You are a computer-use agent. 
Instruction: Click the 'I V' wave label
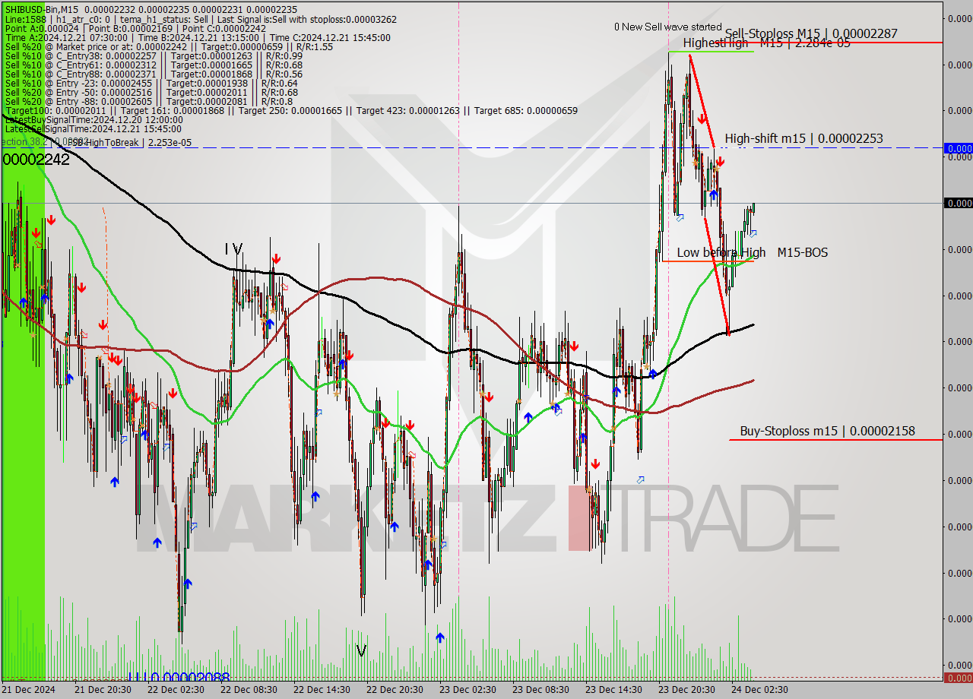coord(233,249)
